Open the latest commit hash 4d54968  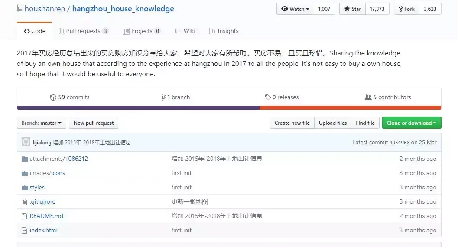[x=399, y=142]
